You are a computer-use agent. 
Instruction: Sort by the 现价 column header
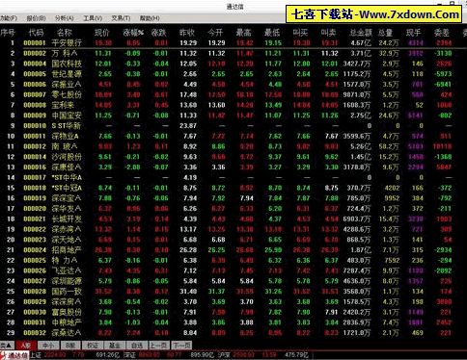pos(102,33)
